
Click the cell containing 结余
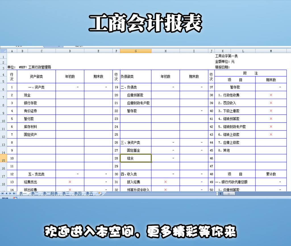tap(136, 158)
